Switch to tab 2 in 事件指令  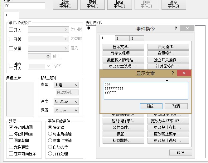pyautogui.click(x=122, y=38)
